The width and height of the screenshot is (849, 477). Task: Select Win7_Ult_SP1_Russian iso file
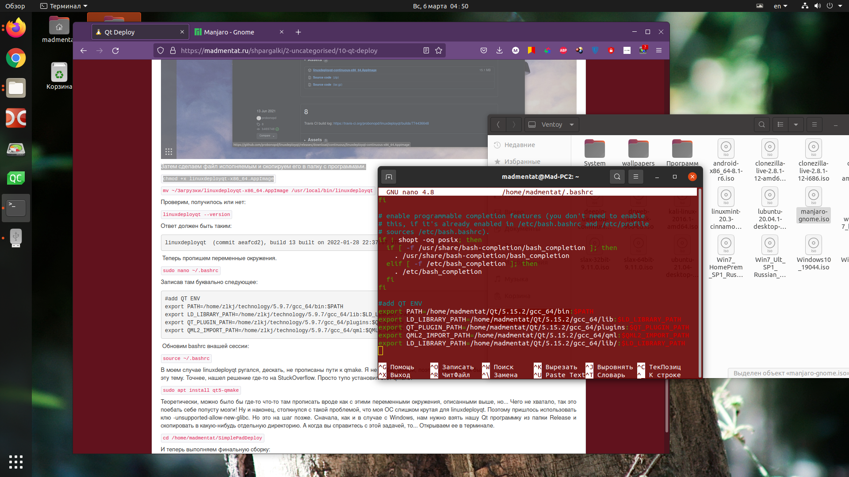[x=770, y=257]
